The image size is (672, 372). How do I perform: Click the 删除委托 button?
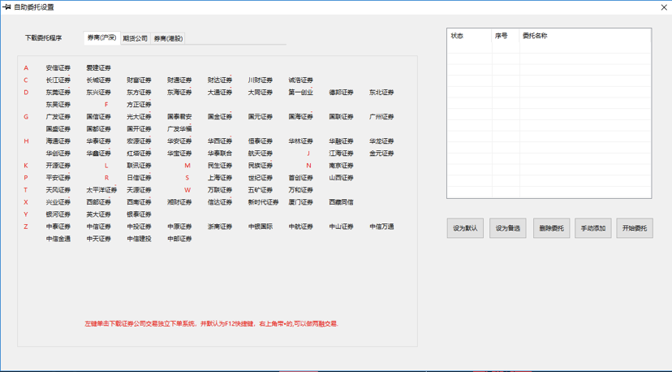552,228
